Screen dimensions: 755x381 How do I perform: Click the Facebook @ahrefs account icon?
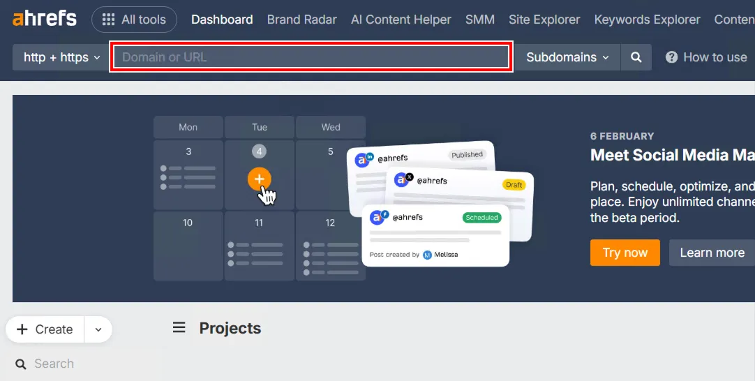379,217
